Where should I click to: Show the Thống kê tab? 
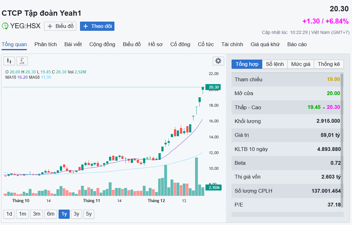329,64
